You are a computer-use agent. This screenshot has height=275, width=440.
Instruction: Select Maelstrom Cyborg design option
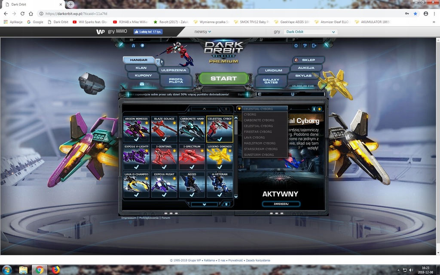pos(265,143)
